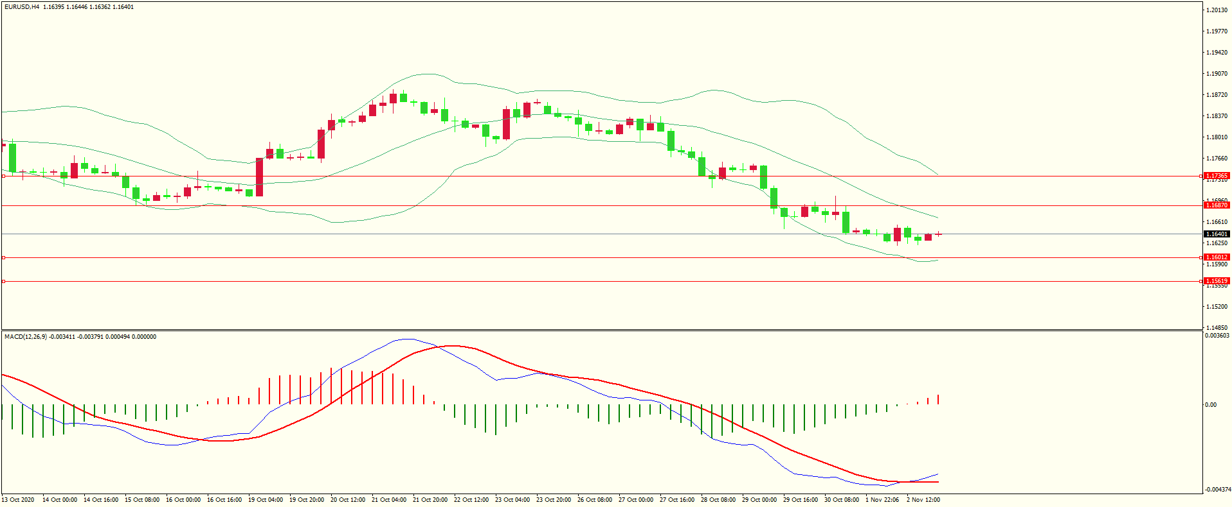Image resolution: width=1232 pixels, height=507 pixels.
Task: Click the 1.18370 price scale value
Action: tap(1217, 116)
